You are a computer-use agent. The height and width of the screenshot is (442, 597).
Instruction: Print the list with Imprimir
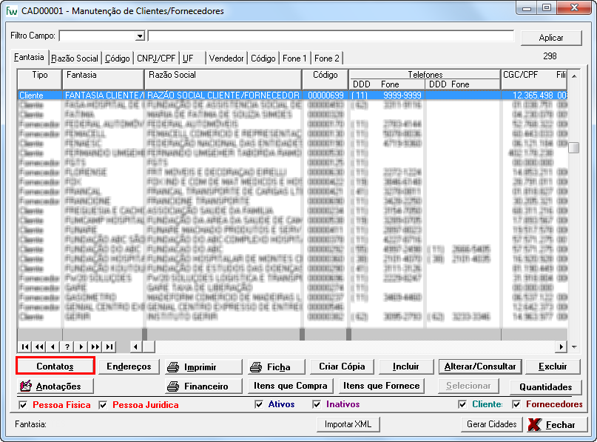click(x=204, y=367)
